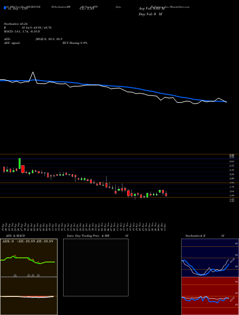Click the 1.64 price axis label
Screen dimensions: 239x315
(232, 191)
